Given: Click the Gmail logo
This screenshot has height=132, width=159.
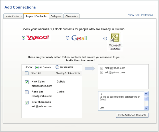Looking at the screenshot, I should (79, 38).
